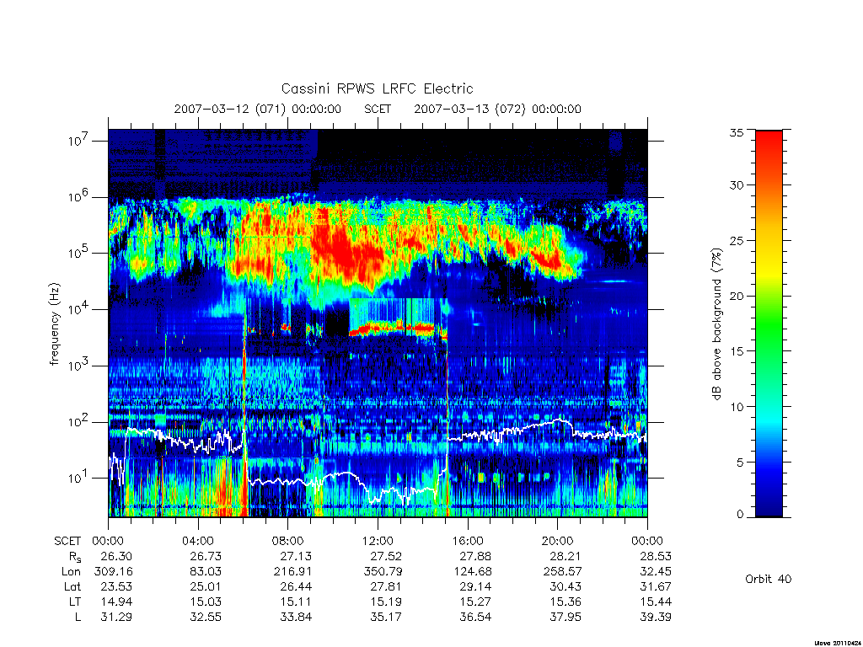Click colorbar tick value 20
Viewport: 863px width, 647px height.
coord(737,296)
